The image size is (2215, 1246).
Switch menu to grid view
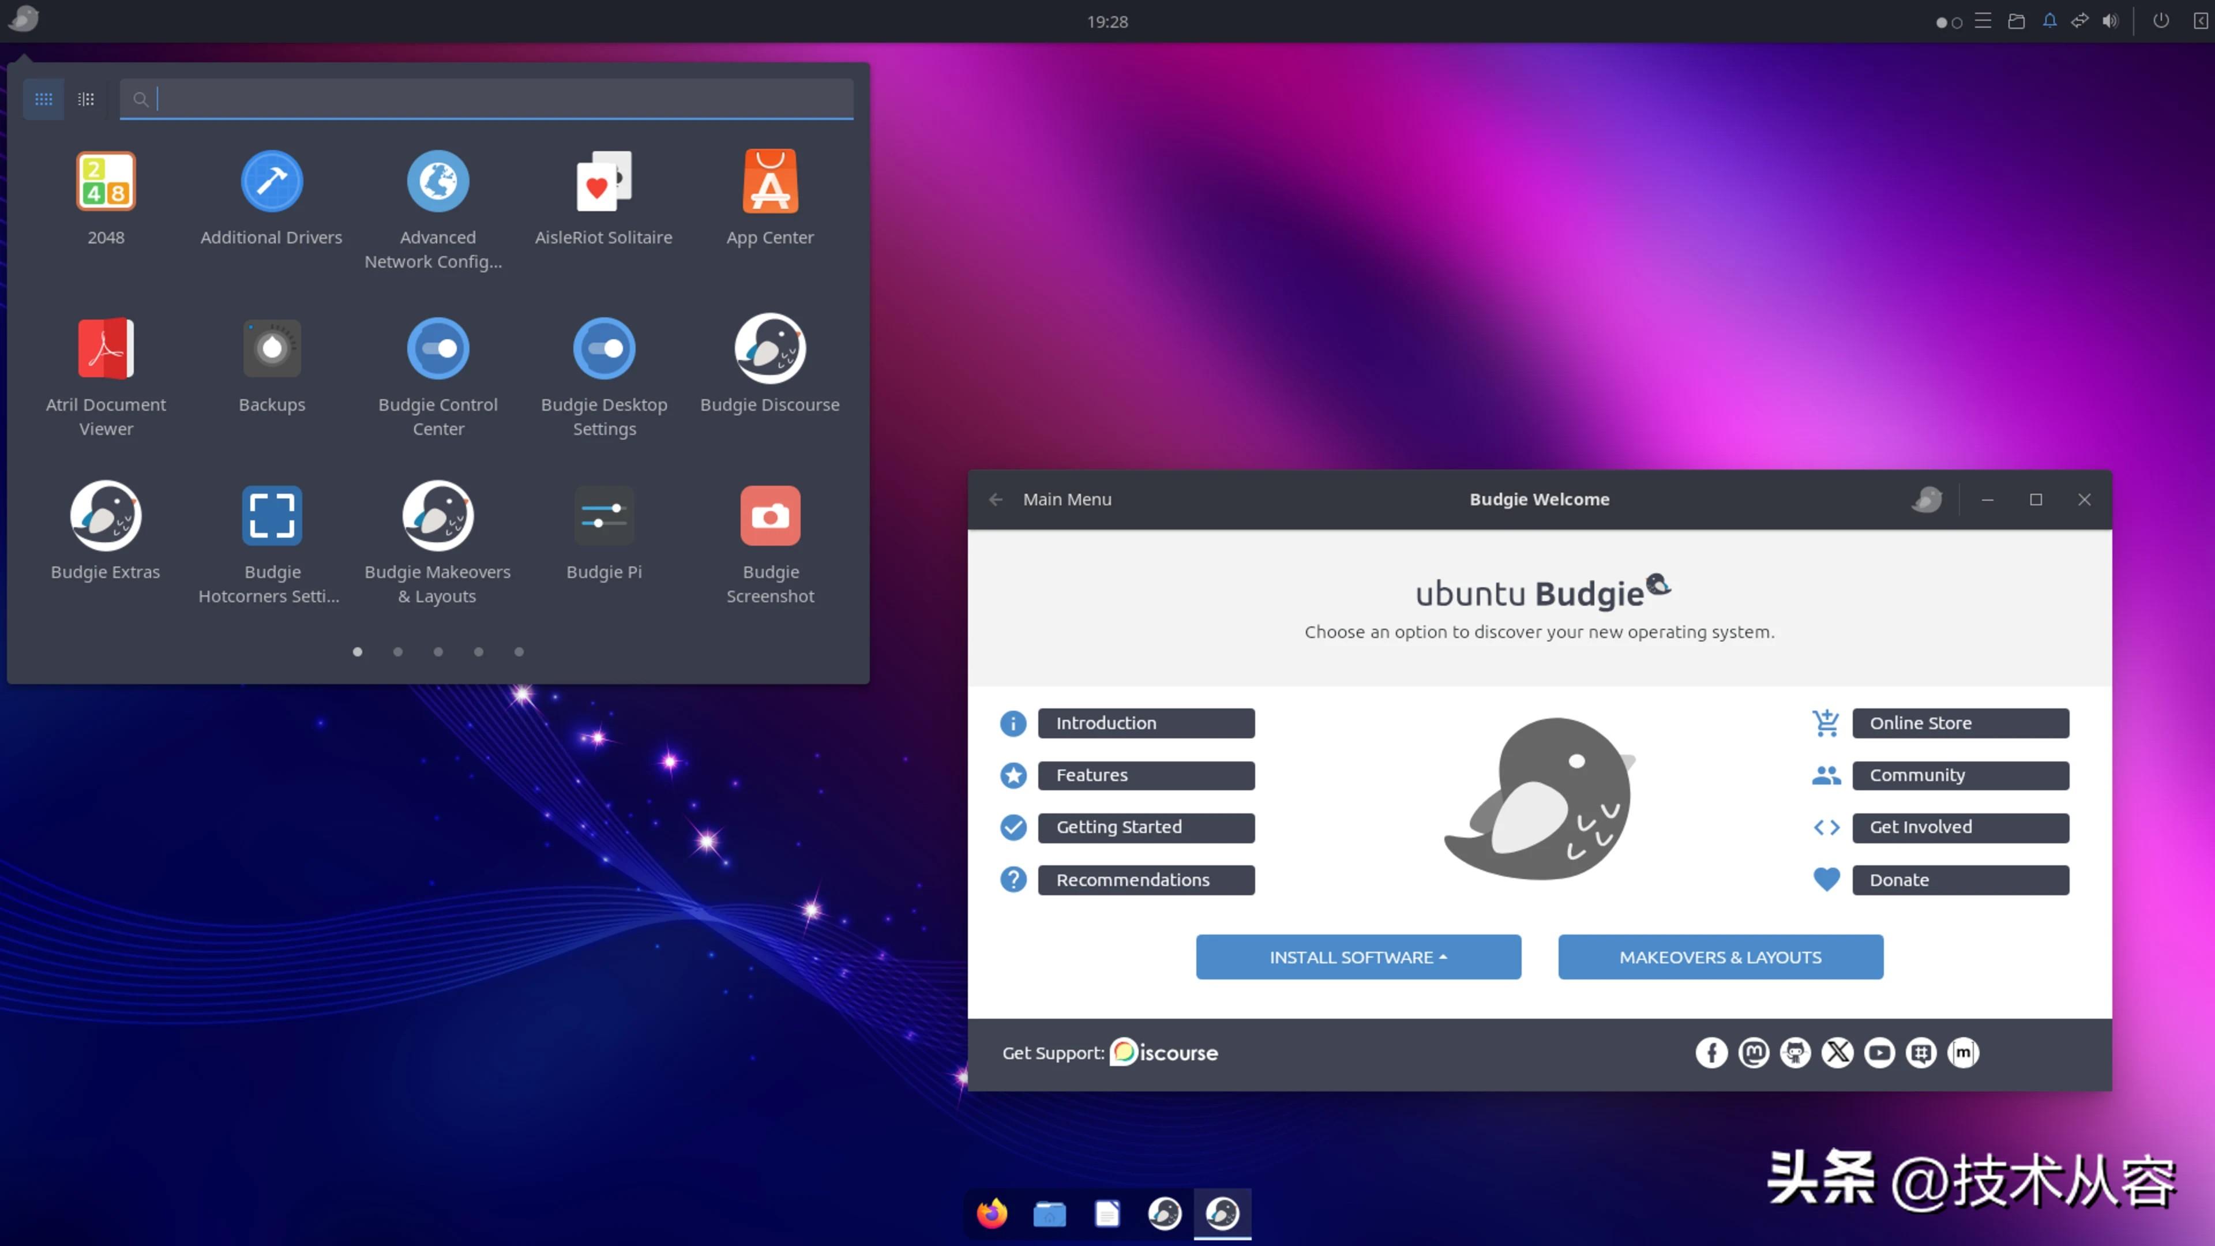[x=43, y=99]
